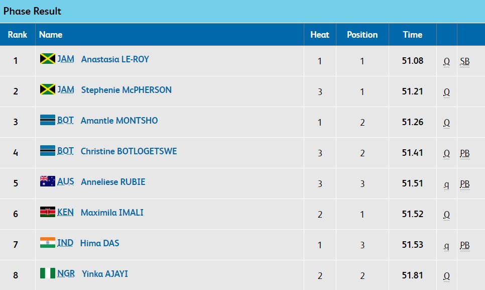
Task: Sort results by Time column header
Action: tap(412, 35)
